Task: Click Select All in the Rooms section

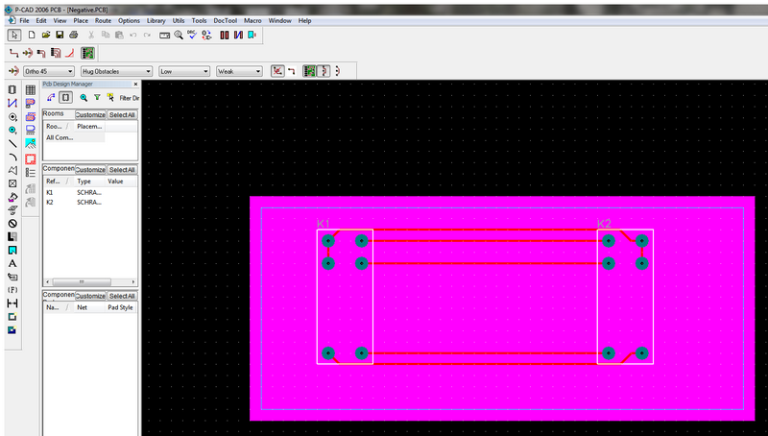Action: tap(122, 115)
